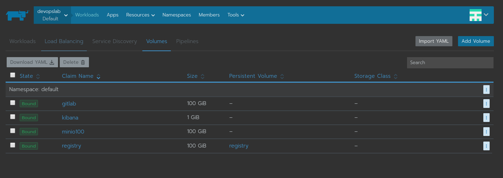Open the devopslab Default project dropdown
This screenshot has width=503, height=178.
click(52, 15)
